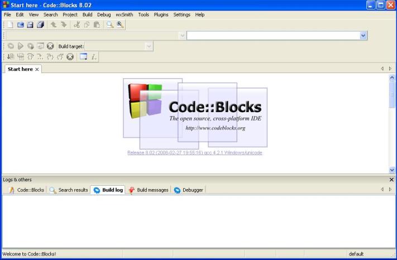Click the Replace toolbar icon
Image resolution: width=397 pixels, height=260 pixels.
click(120, 25)
